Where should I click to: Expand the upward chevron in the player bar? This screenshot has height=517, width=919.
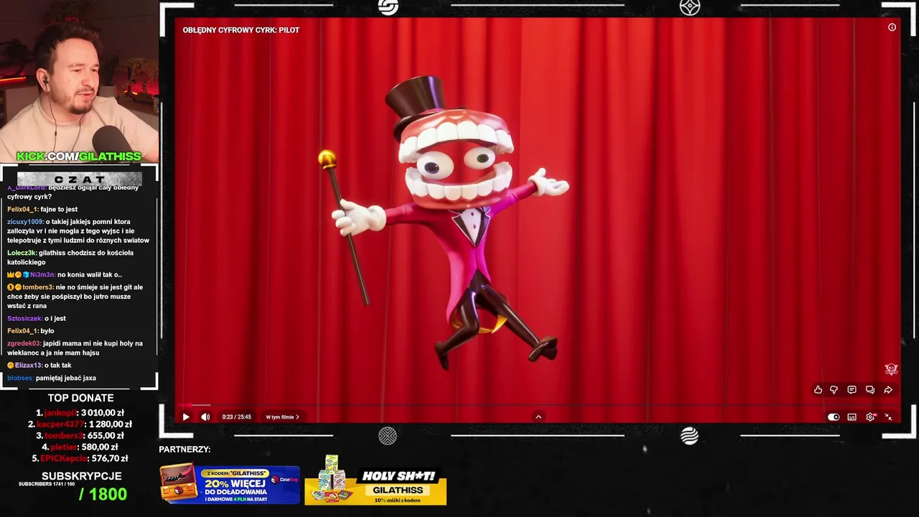(x=538, y=416)
